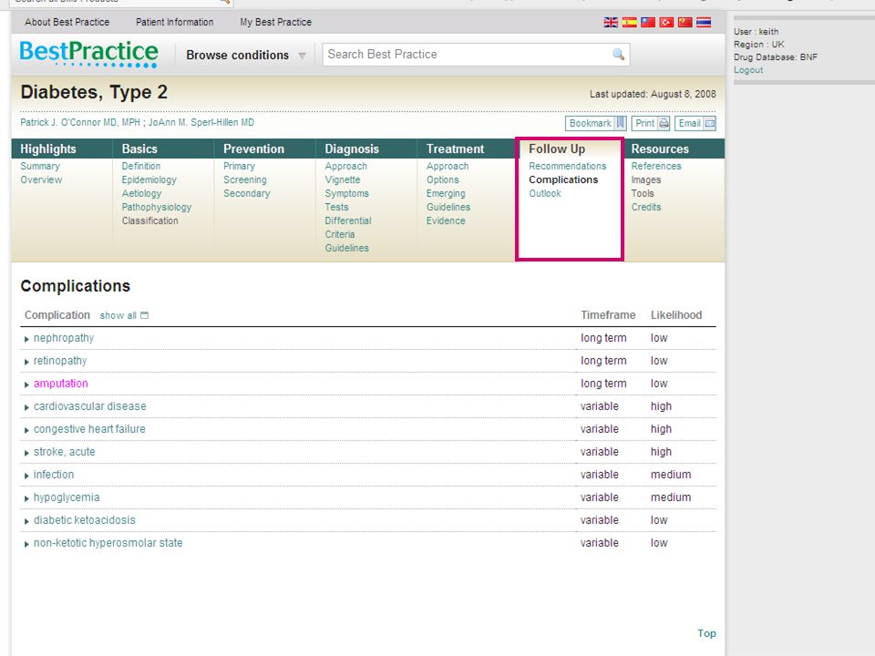The width and height of the screenshot is (875, 656).
Task: Select the Resources section tab
Action: pyautogui.click(x=660, y=149)
